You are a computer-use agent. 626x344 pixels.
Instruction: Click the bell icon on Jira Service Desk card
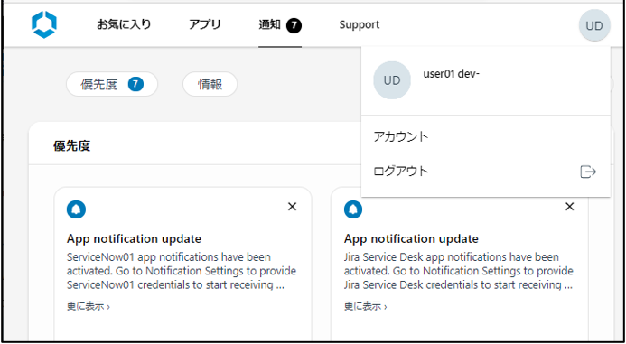coord(353,209)
